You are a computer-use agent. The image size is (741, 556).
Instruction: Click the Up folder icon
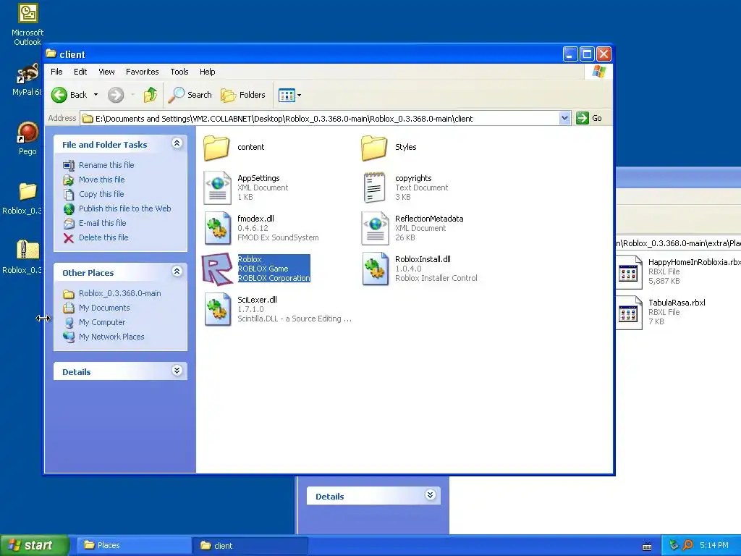(x=151, y=95)
